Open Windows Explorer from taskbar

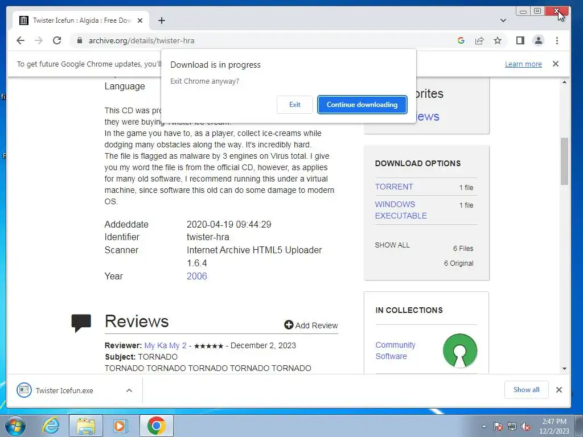point(86,426)
